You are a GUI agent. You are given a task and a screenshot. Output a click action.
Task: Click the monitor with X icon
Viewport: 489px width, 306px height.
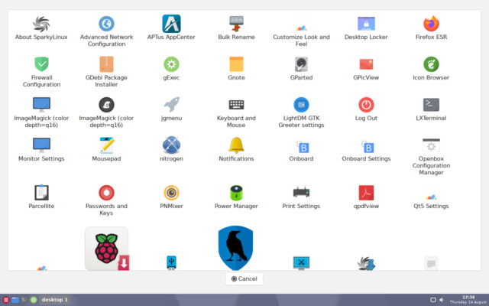(x=301, y=263)
